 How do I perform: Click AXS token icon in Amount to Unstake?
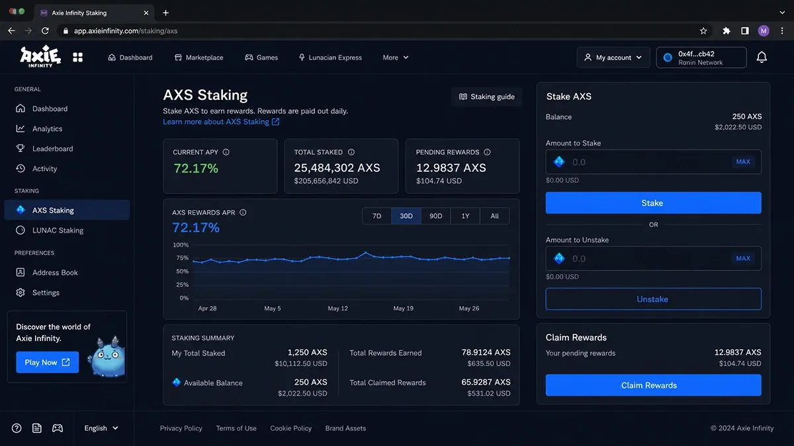tap(559, 258)
